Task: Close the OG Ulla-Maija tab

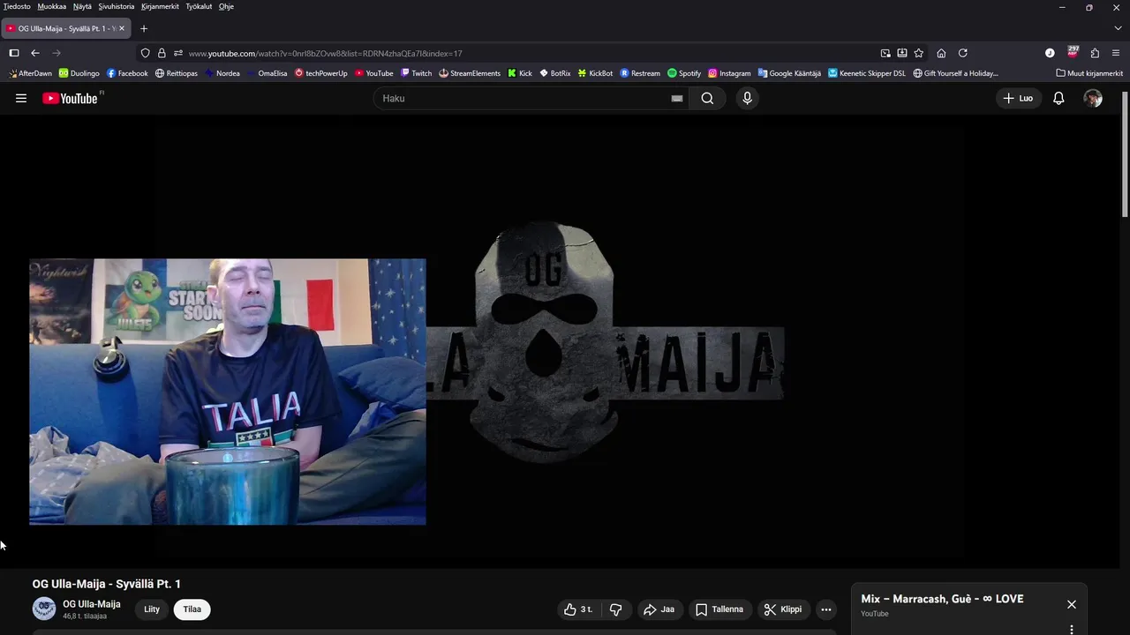Action: click(x=122, y=28)
